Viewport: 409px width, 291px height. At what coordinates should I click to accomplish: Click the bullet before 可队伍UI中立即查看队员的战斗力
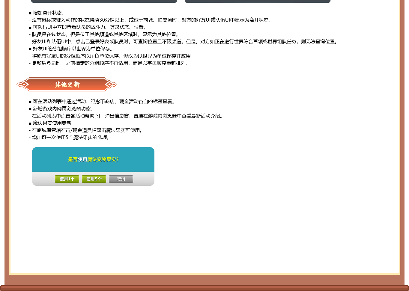[x=30, y=28]
